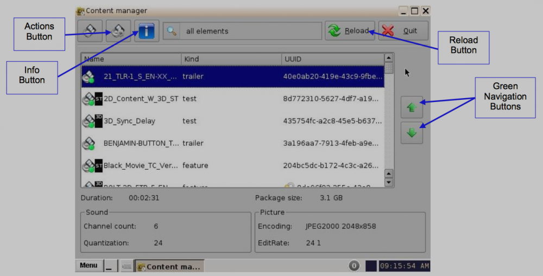Click the Quit button
543x276 pixels.
point(403,31)
